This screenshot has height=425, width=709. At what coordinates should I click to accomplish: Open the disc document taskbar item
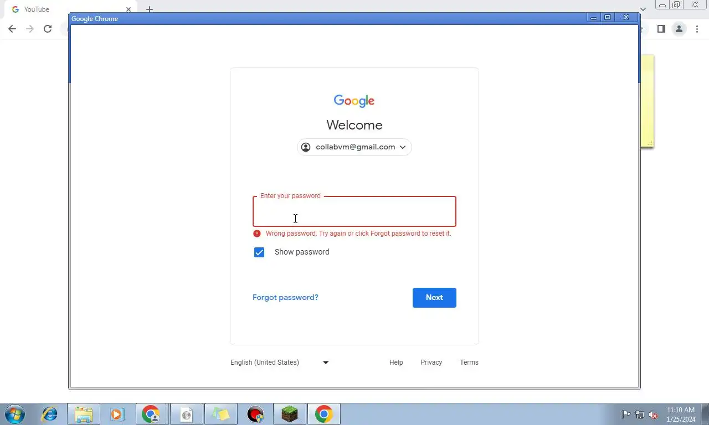point(187,414)
